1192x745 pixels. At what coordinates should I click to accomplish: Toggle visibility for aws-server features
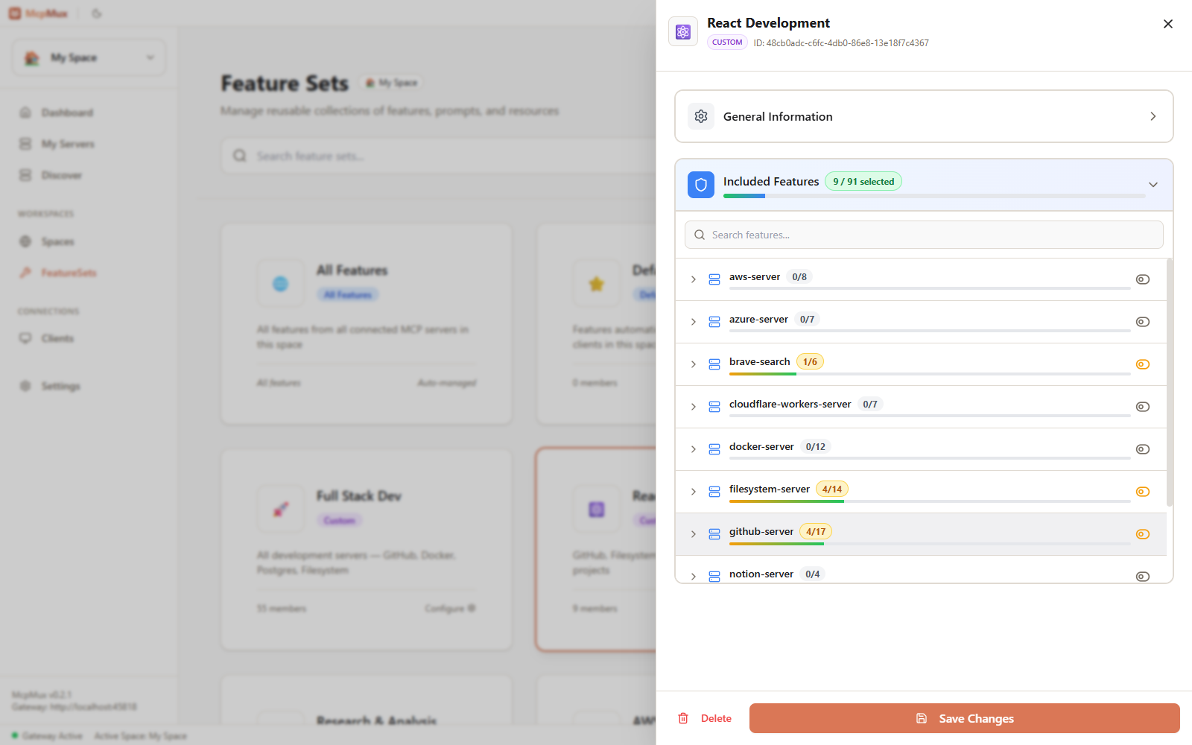pos(1142,279)
